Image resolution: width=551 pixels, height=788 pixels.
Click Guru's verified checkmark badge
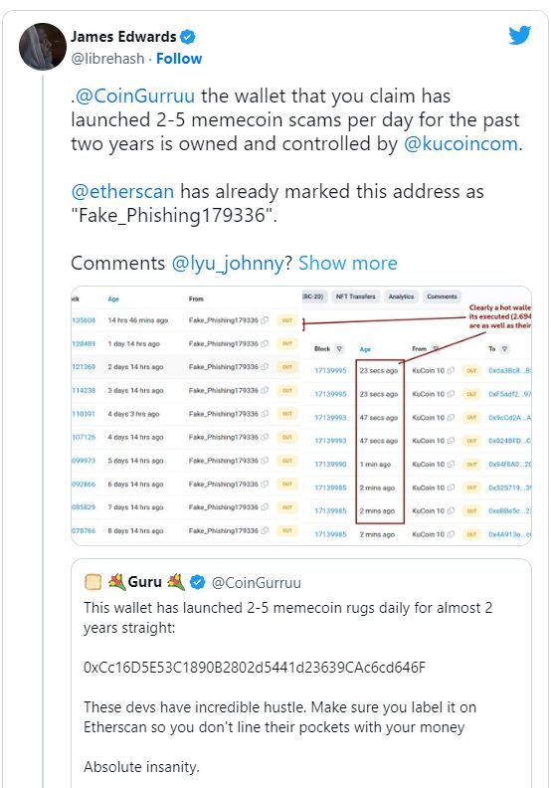pos(197,582)
